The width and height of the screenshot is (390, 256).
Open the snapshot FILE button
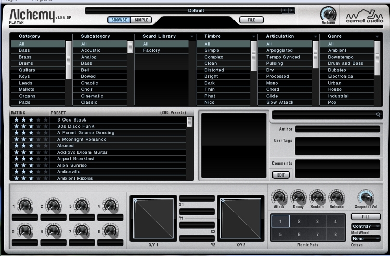[366, 217]
